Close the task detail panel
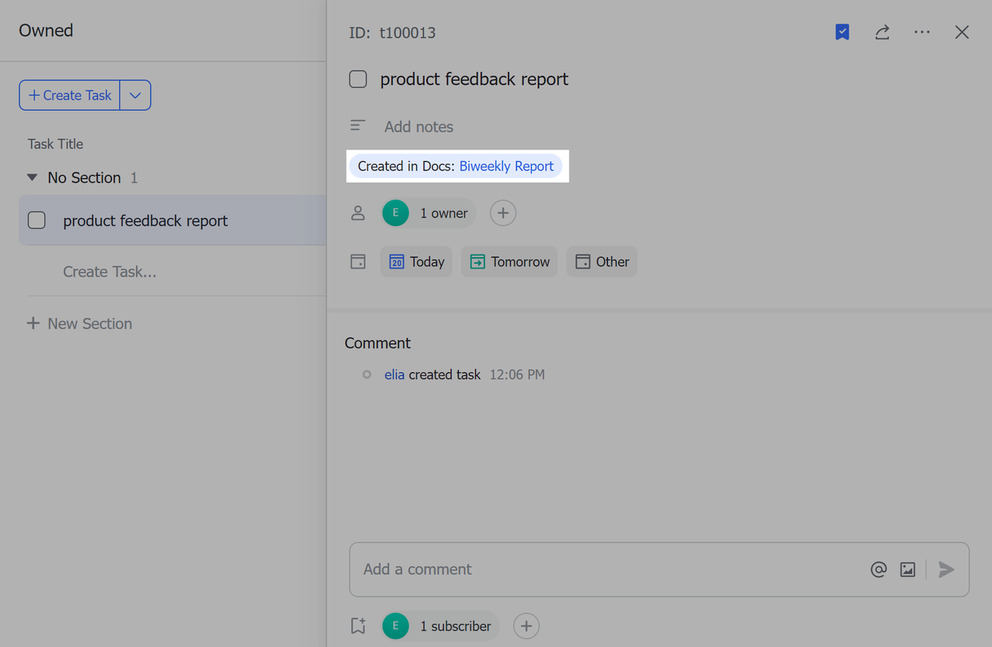992x647 pixels. (x=962, y=33)
